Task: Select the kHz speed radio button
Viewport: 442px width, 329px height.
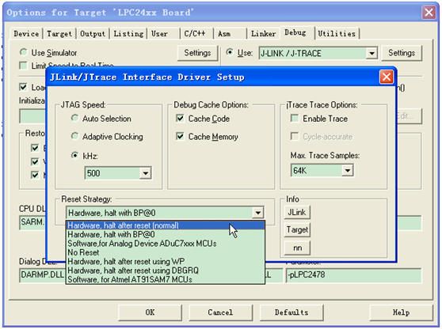Action: pos(74,155)
